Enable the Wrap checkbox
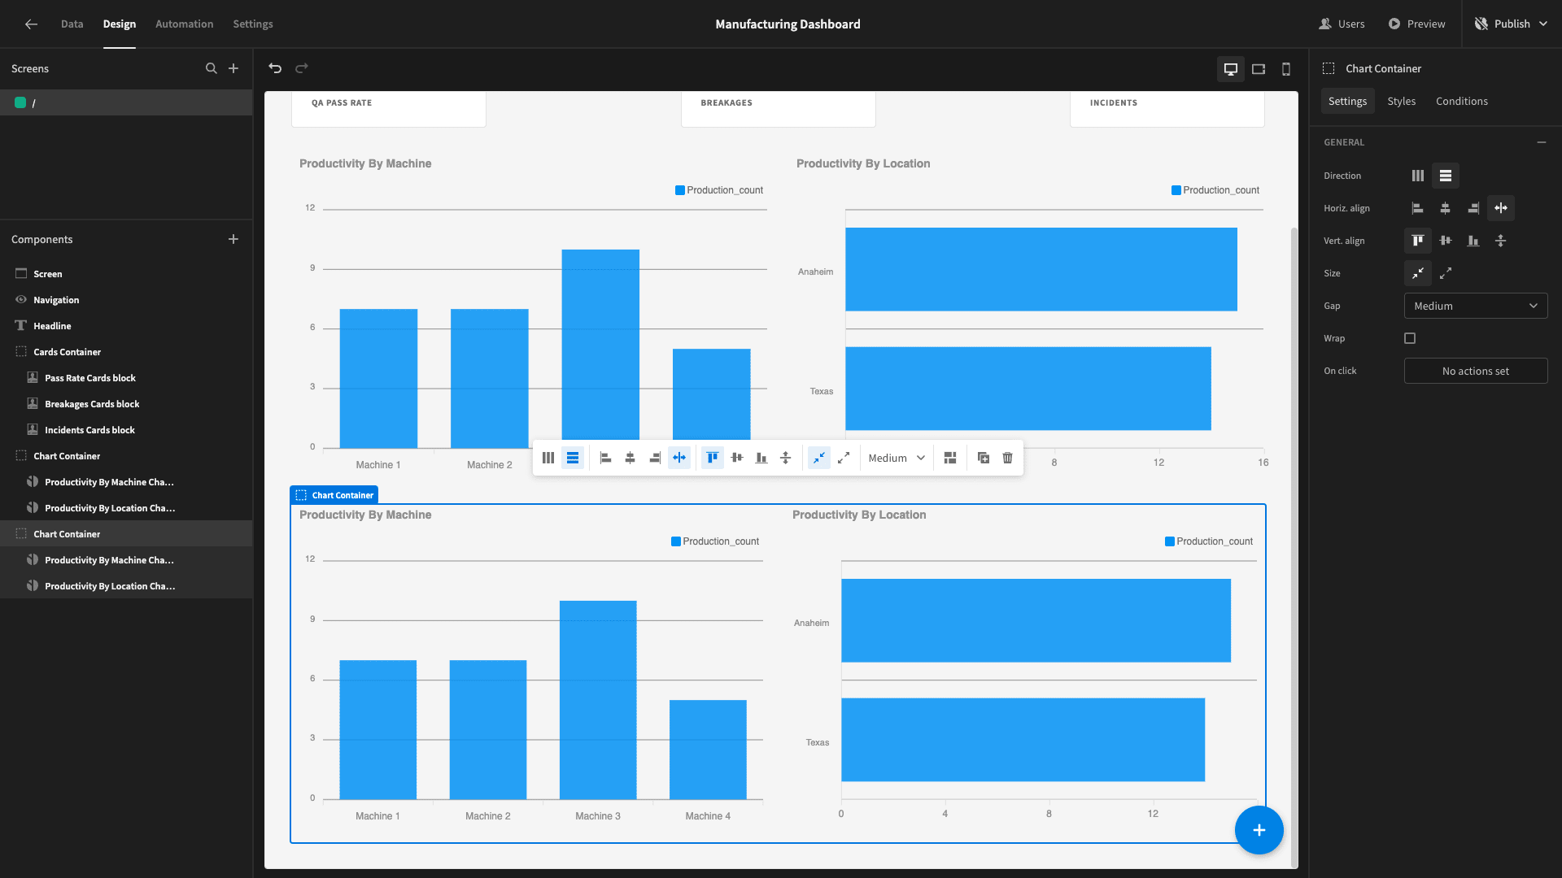Screen dimensions: 1562x878 pyautogui.click(x=1410, y=338)
